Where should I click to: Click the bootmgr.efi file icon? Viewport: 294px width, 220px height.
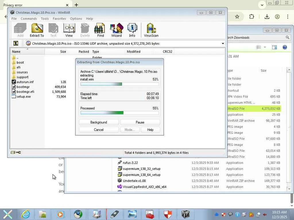[x=14, y=91]
